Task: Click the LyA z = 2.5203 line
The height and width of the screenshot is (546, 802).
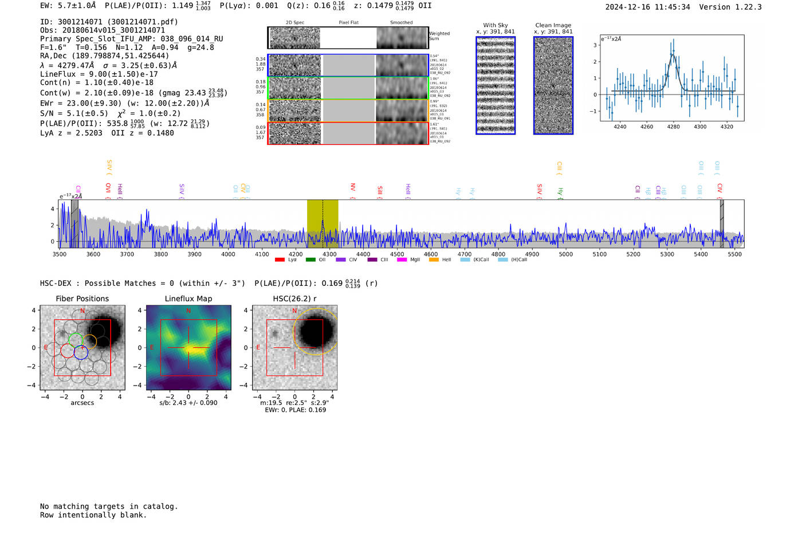Action: coord(107,133)
